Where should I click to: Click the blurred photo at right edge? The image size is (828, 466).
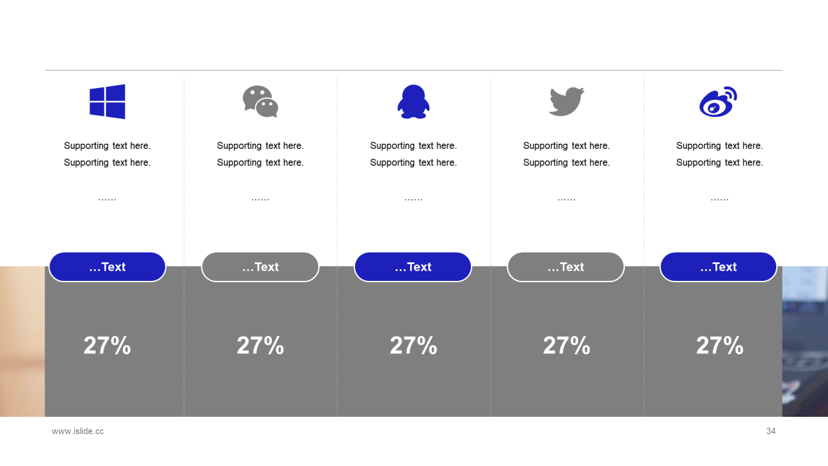(x=805, y=341)
